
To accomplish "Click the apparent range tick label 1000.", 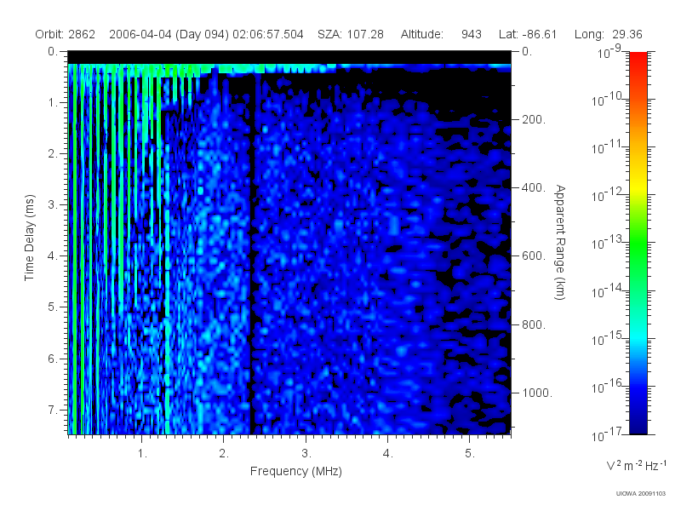I will [x=537, y=393].
